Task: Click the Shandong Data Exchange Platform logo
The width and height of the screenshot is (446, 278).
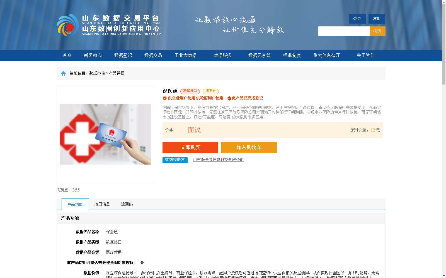Action: [x=109, y=25]
